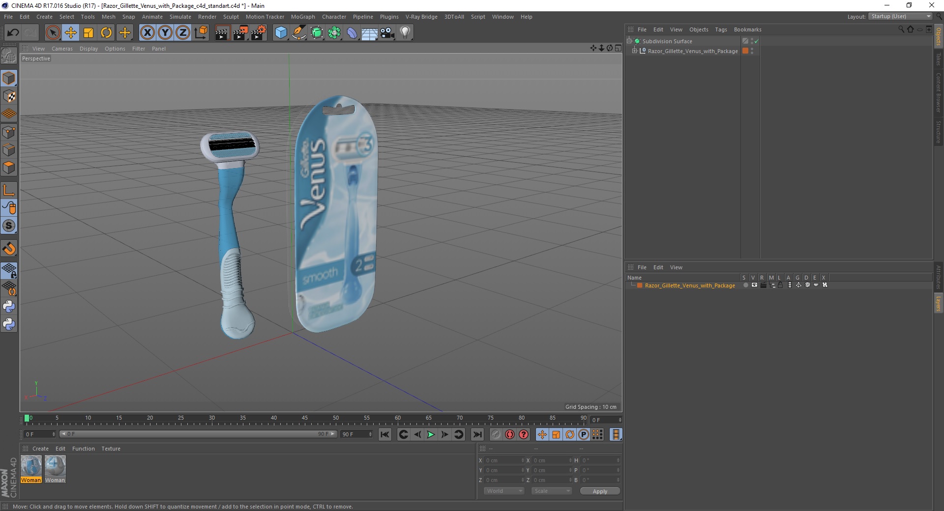The height and width of the screenshot is (511, 944).
Task: Open the World coordinate dropdown
Action: pyautogui.click(x=504, y=491)
